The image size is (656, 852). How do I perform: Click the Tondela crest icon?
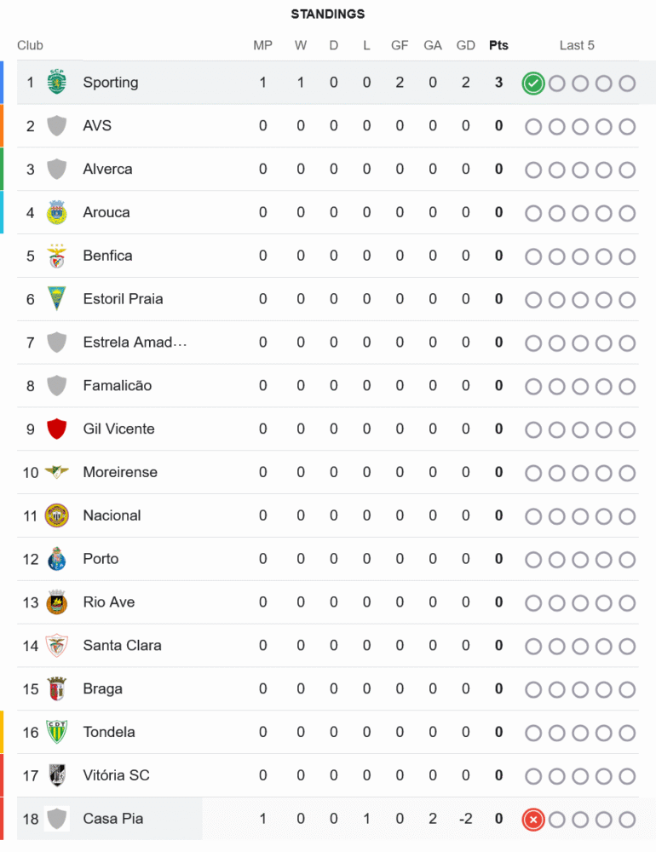[x=57, y=732]
